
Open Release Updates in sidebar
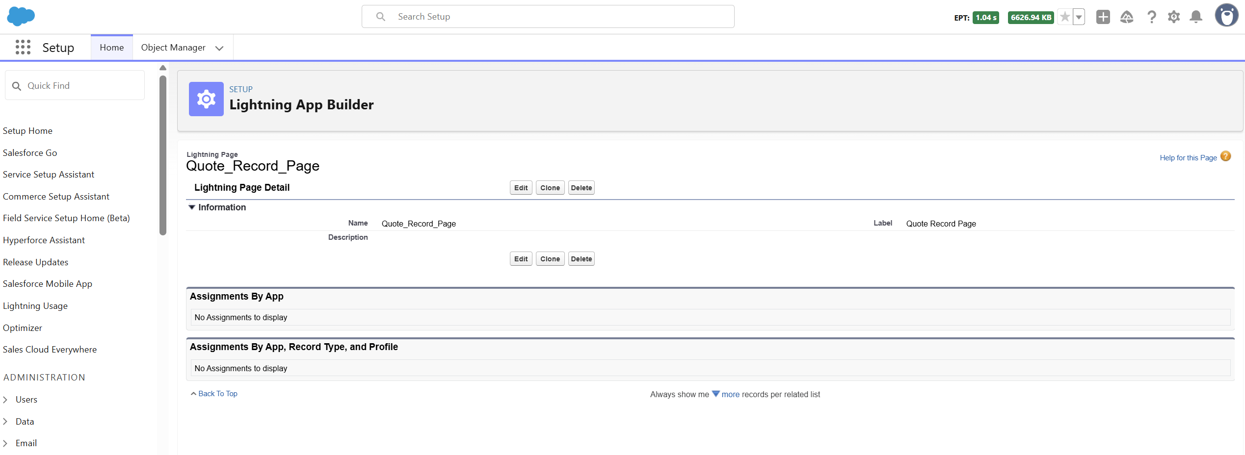[35, 262]
